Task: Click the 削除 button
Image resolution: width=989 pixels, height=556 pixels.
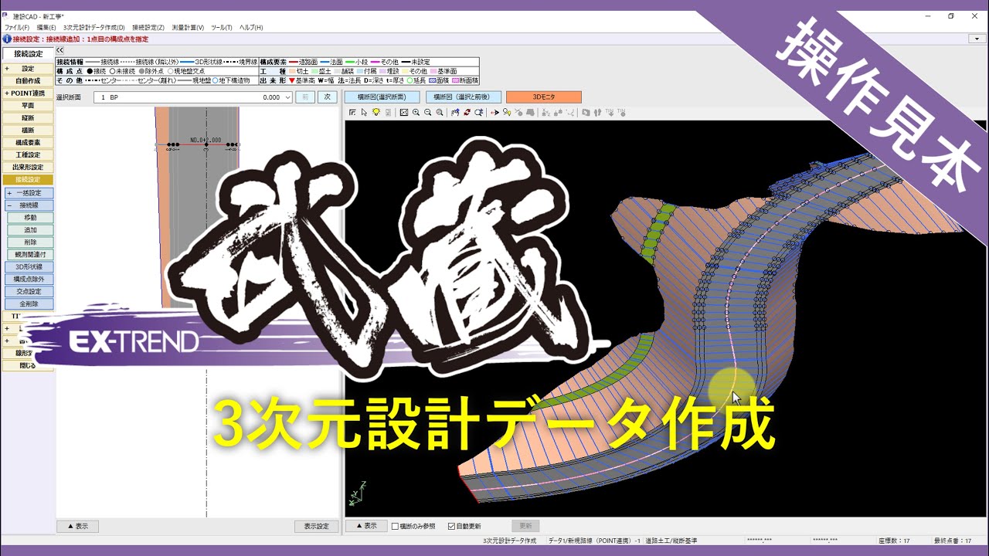Action: [31, 242]
